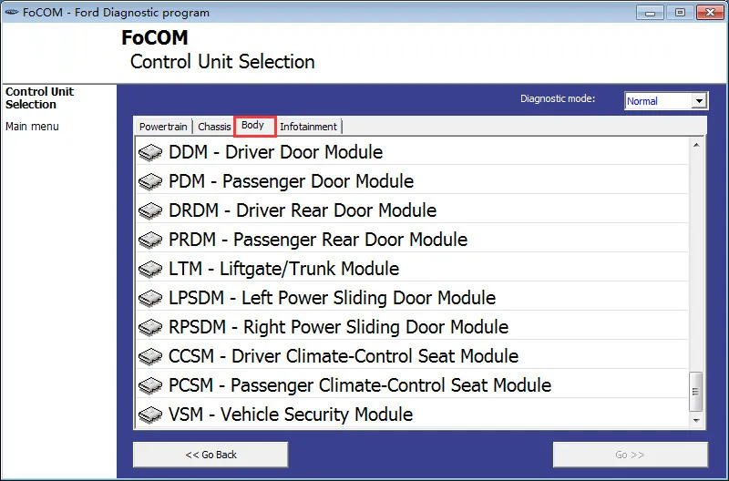Image resolution: width=729 pixels, height=481 pixels.
Task: Click the LTM Liftgate/Trunk Module chip icon
Action: click(x=150, y=269)
